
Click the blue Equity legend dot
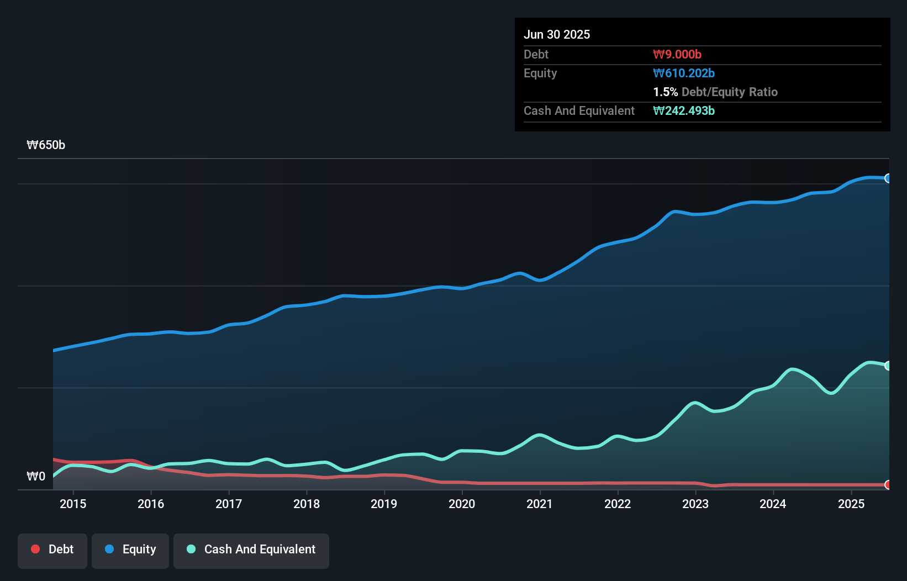109,549
